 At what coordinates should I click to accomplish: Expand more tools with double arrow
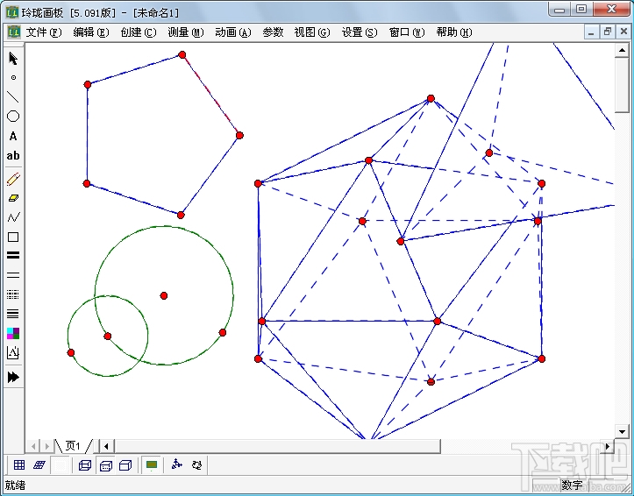[13, 377]
